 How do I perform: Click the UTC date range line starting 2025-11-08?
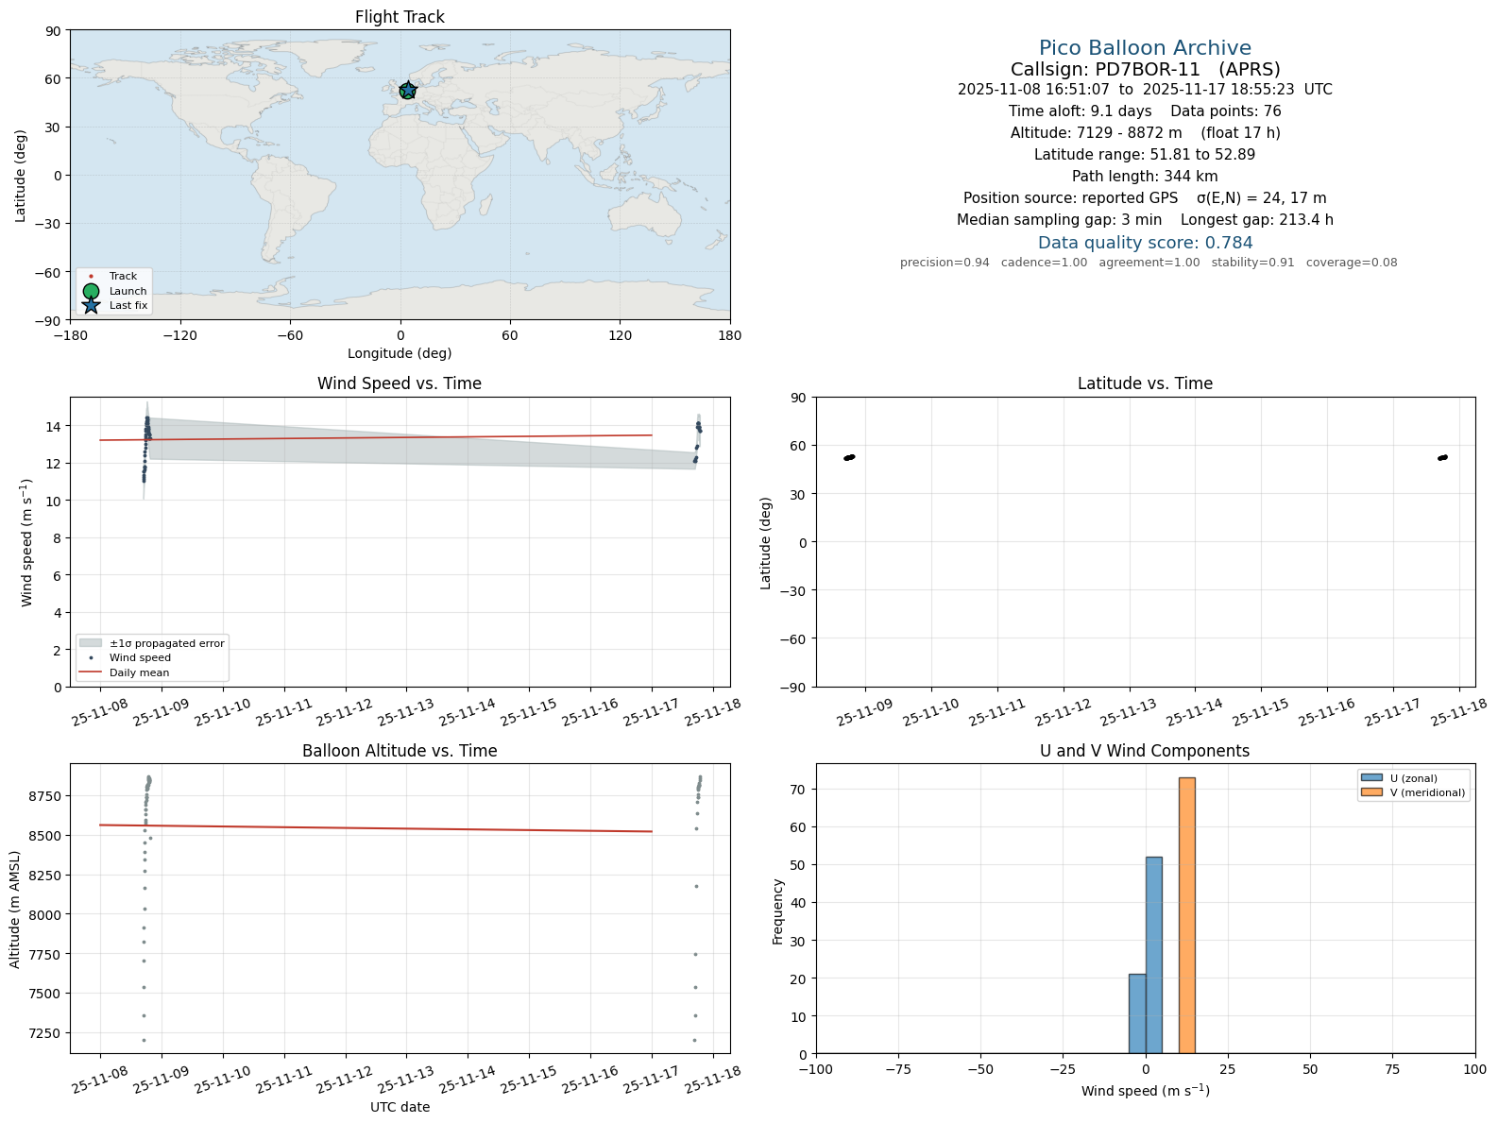tap(1145, 90)
